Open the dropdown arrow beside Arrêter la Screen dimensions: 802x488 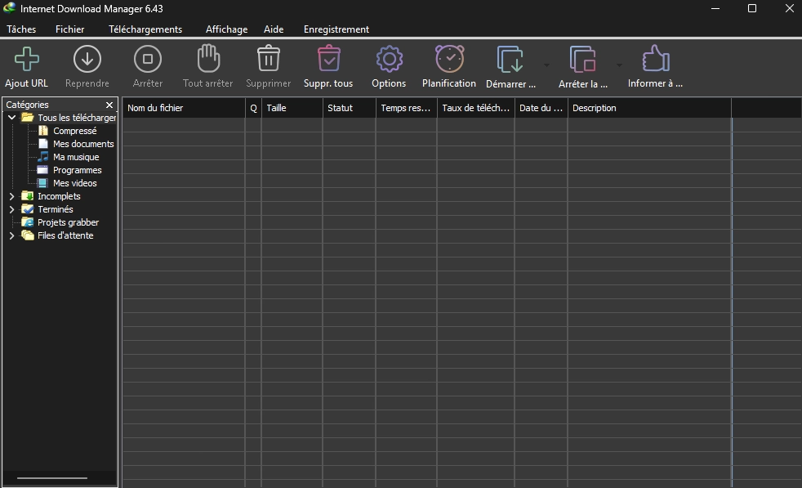tap(619, 65)
